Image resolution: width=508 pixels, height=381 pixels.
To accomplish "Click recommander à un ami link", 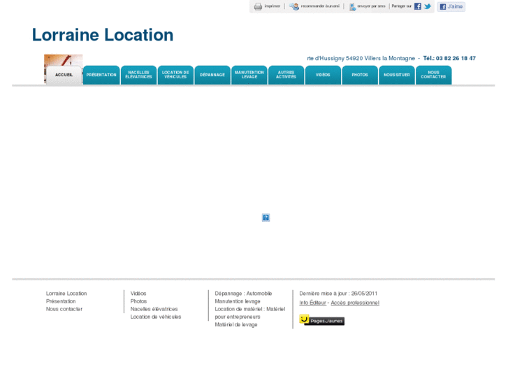I will [320, 6].
